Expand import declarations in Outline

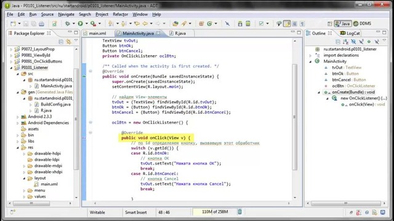coord(310,55)
